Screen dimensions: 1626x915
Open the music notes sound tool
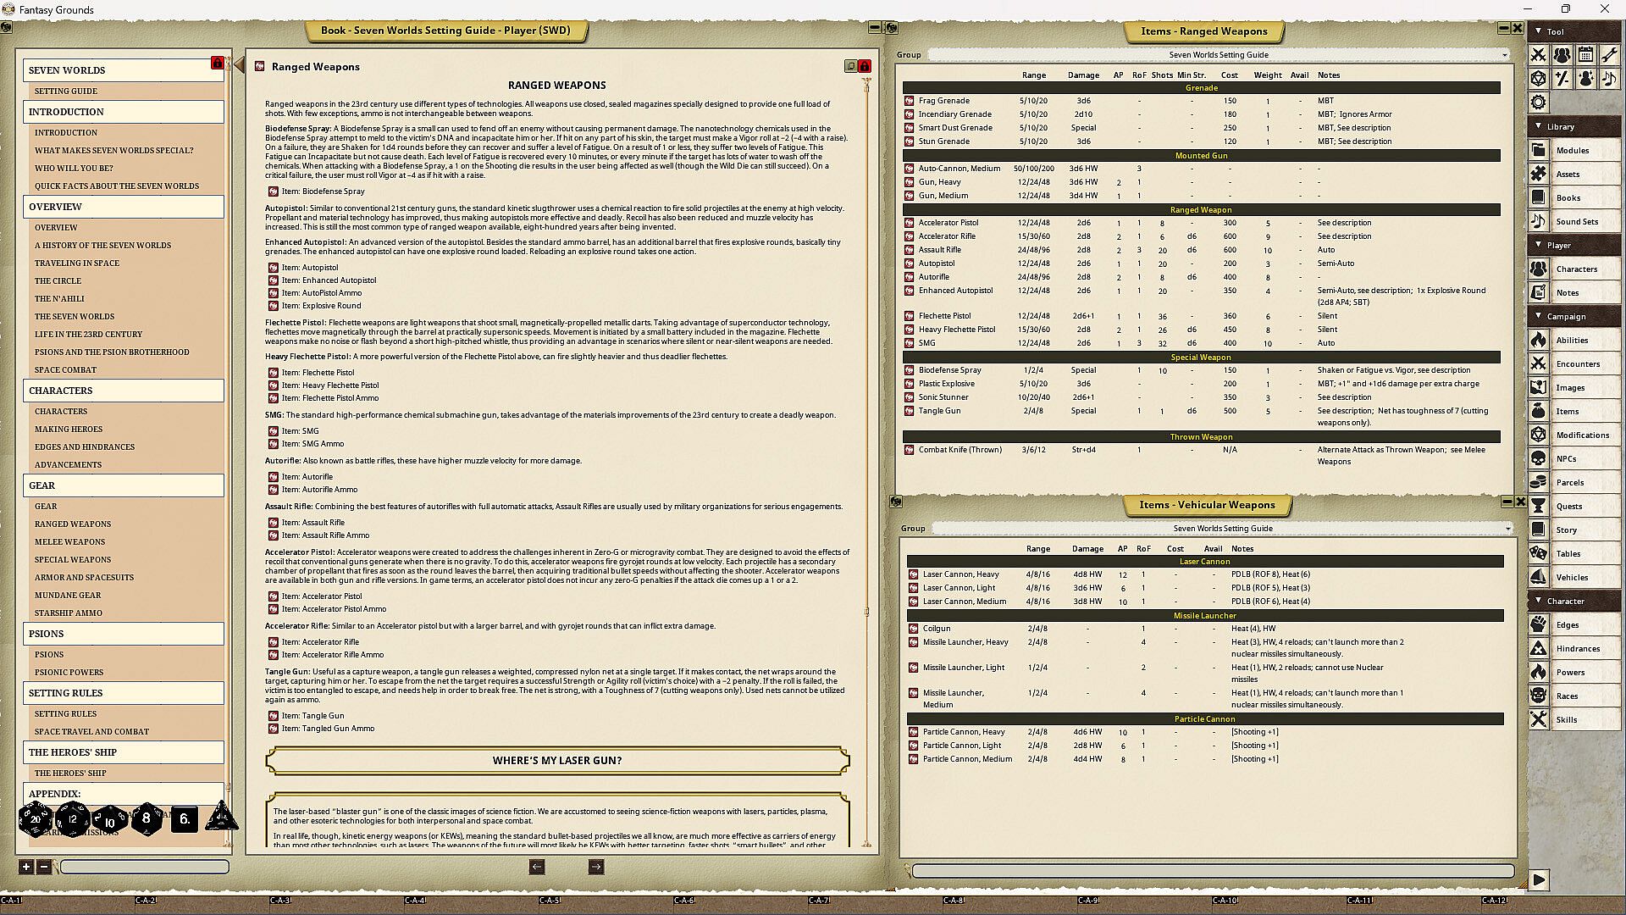pos(1609,79)
